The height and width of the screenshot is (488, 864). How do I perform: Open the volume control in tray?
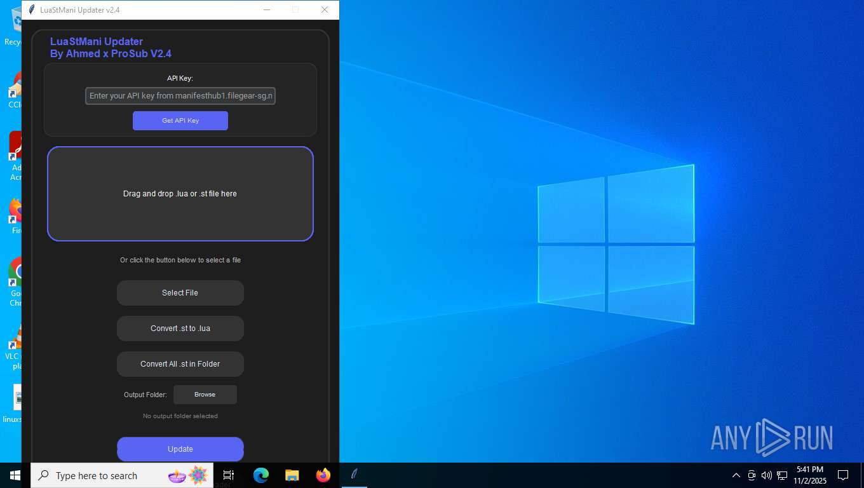point(767,475)
